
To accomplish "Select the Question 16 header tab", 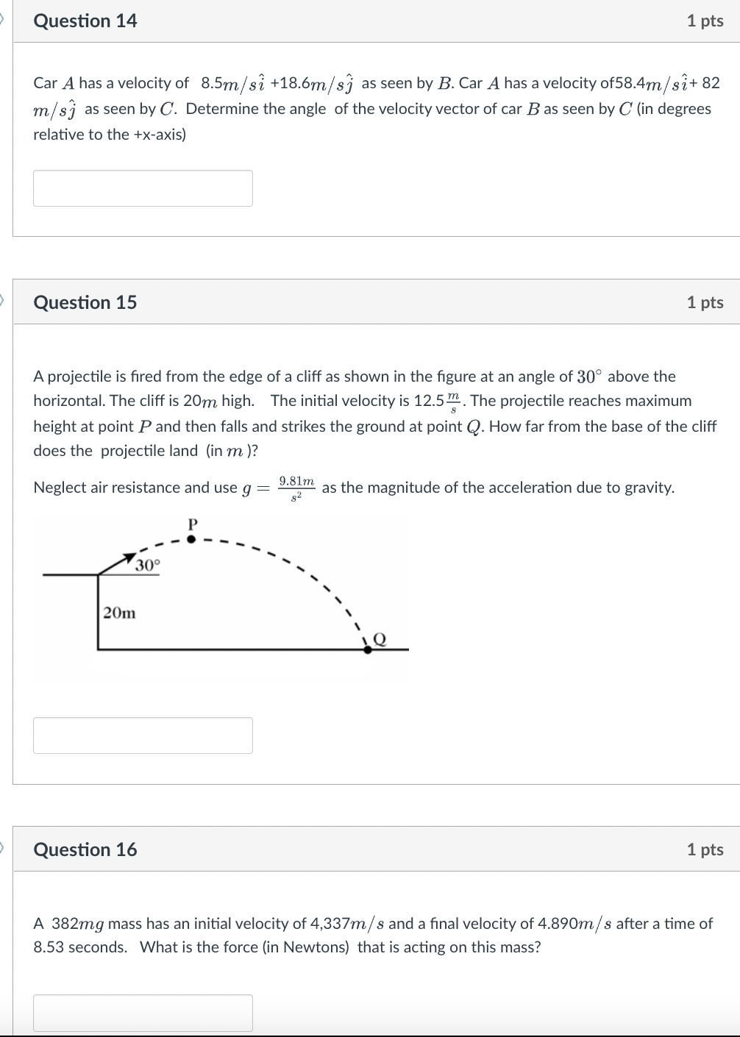I will pos(86,849).
